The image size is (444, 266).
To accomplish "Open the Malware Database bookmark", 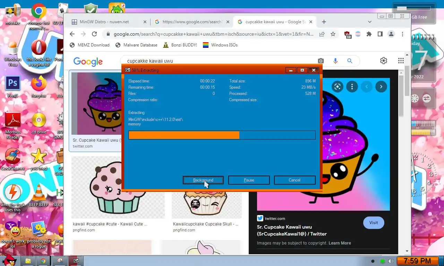I will pos(136,45).
